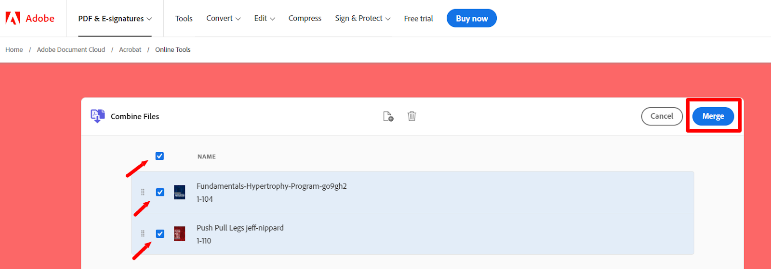This screenshot has height=269, width=771.
Task: Uncheck the Push Pull Legs jeff-nippard checkbox
Action: (x=160, y=233)
